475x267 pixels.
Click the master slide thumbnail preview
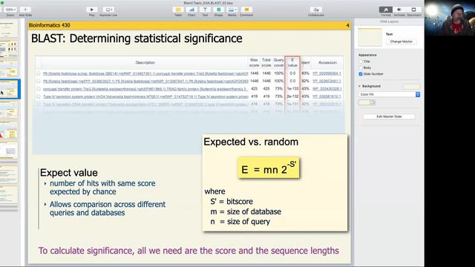370,37
